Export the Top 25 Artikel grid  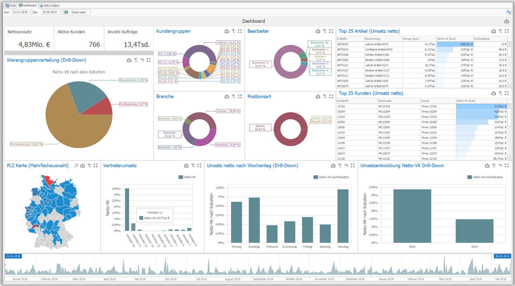pos(494,31)
